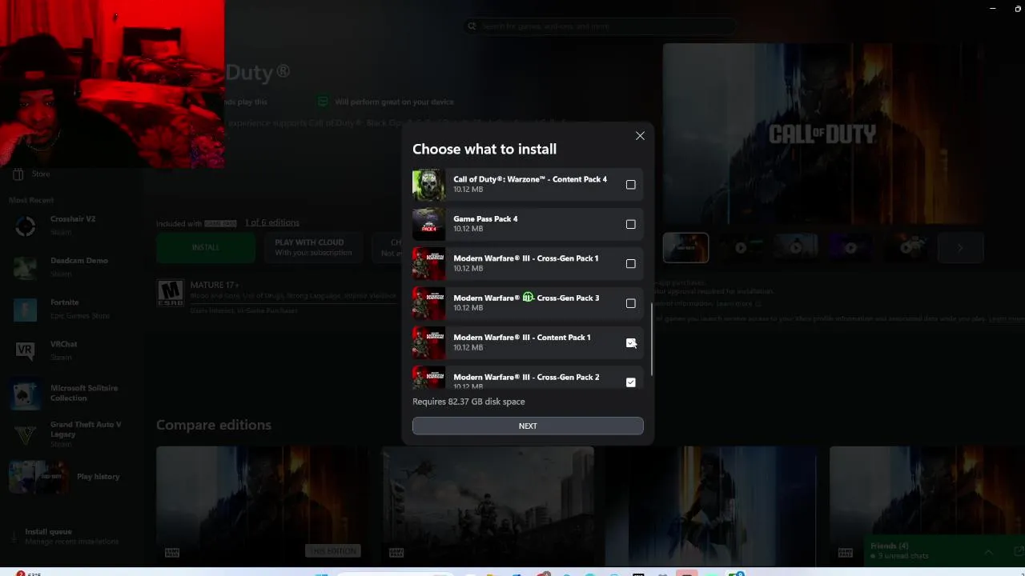
Task: Click the search magnifier icon
Action: tap(472, 26)
